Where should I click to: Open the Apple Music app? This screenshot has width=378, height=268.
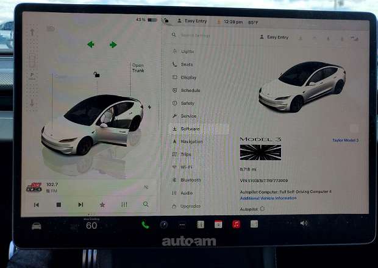pos(237,224)
